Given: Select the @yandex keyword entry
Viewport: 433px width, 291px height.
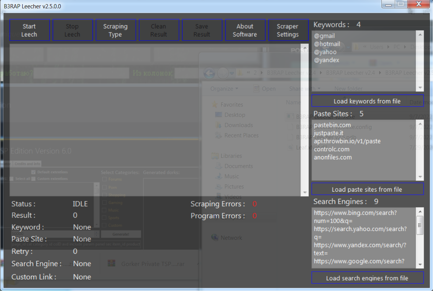Looking at the screenshot, I should [x=326, y=60].
